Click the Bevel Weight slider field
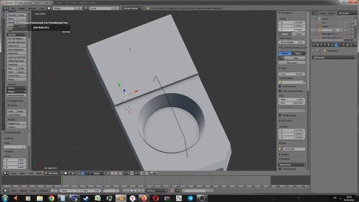 coord(292,42)
